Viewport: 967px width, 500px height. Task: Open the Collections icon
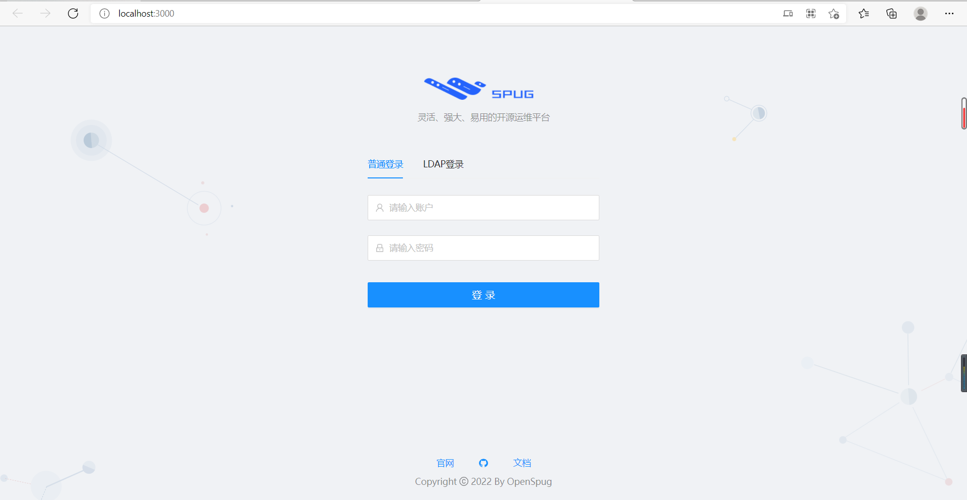click(x=891, y=14)
